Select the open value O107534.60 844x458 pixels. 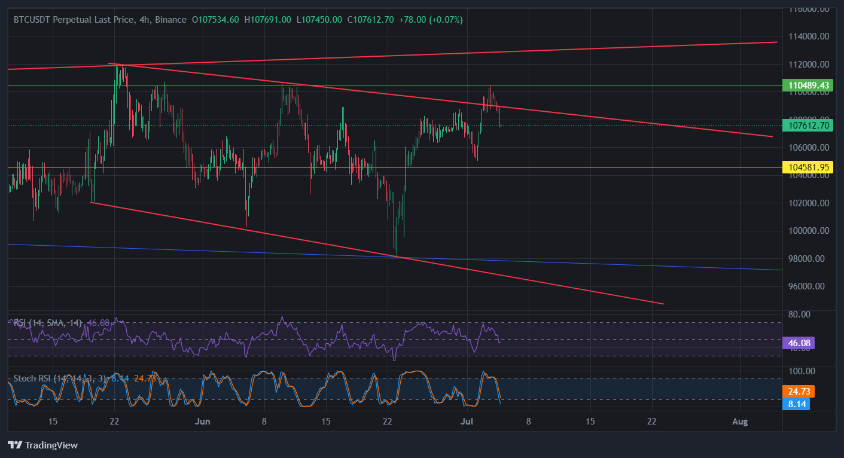(x=215, y=19)
